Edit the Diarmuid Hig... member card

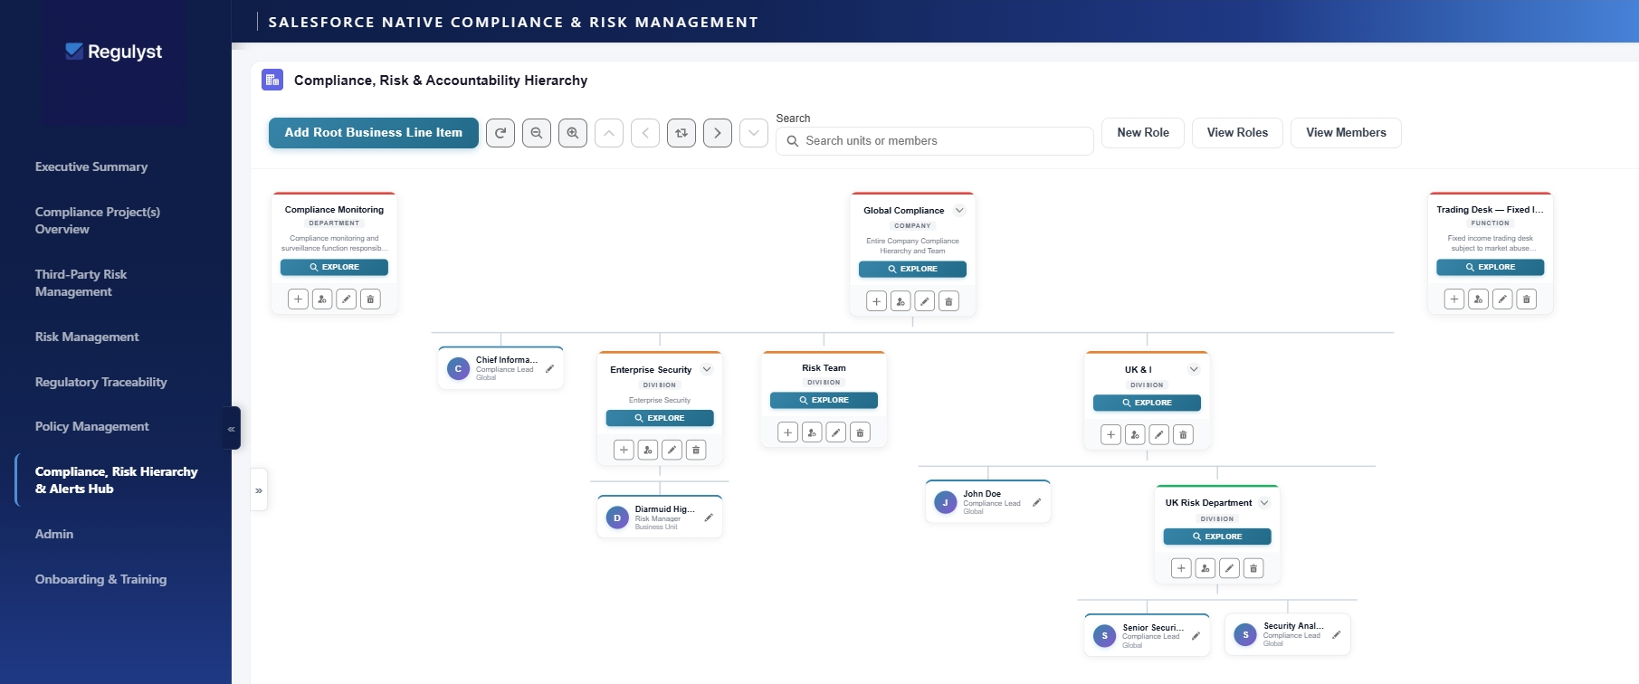pos(709,518)
